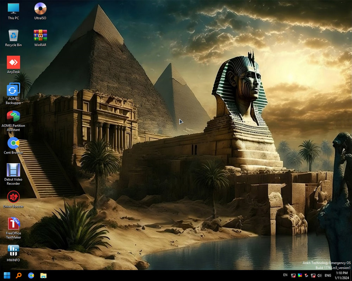Launch AnyDesk remote desktop shortcut

point(13,63)
